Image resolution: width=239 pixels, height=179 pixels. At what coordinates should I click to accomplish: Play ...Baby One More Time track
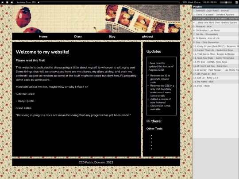216,23
